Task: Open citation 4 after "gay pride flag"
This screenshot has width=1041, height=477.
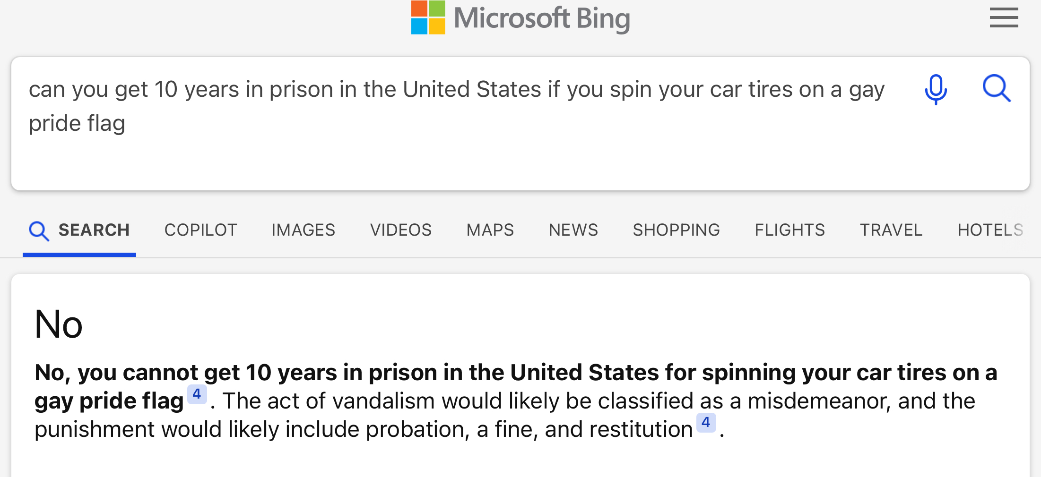Action: coord(197,394)
